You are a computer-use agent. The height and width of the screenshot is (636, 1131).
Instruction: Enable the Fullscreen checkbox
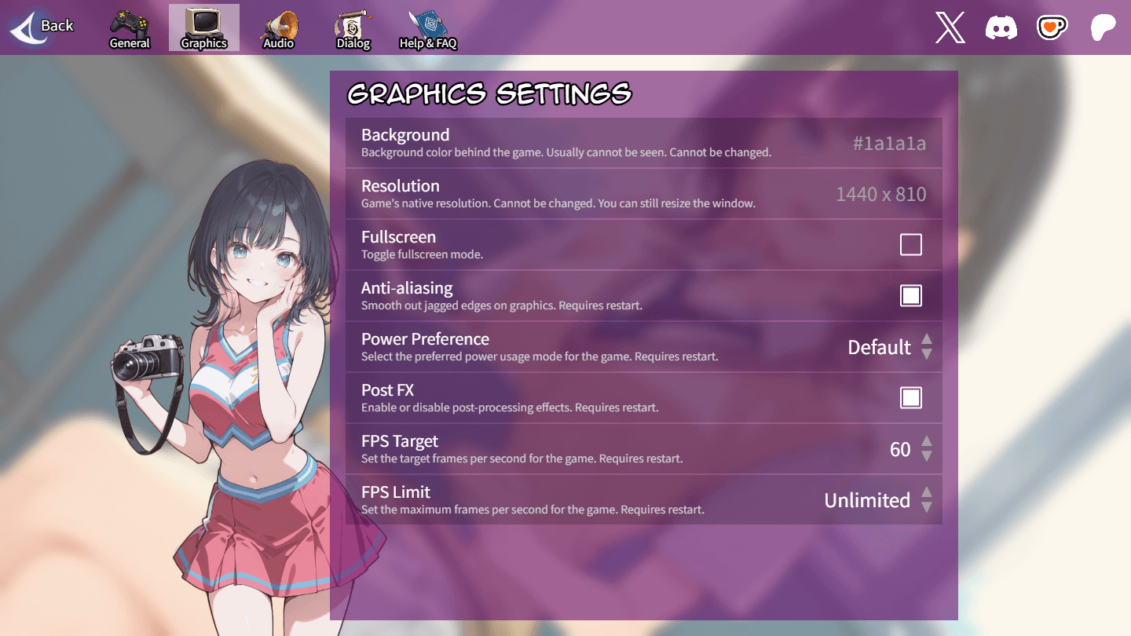click(x=911, y=245)
